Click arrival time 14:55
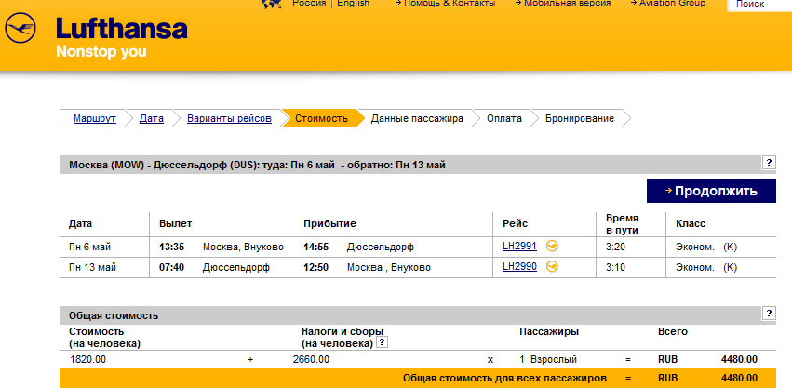Screen dimensions: 792x388 (x=316, y=248)
